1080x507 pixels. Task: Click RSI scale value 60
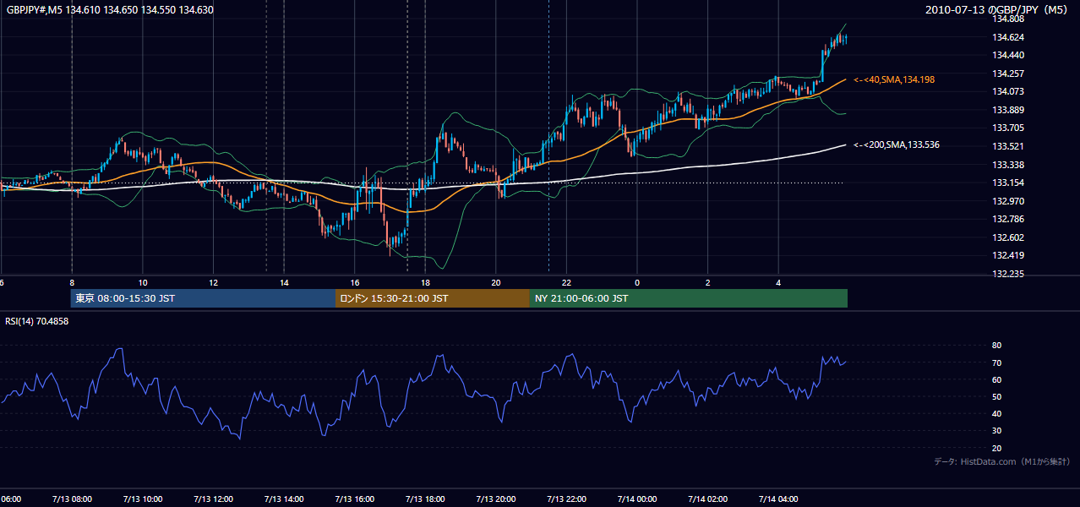tap(997, 379)
